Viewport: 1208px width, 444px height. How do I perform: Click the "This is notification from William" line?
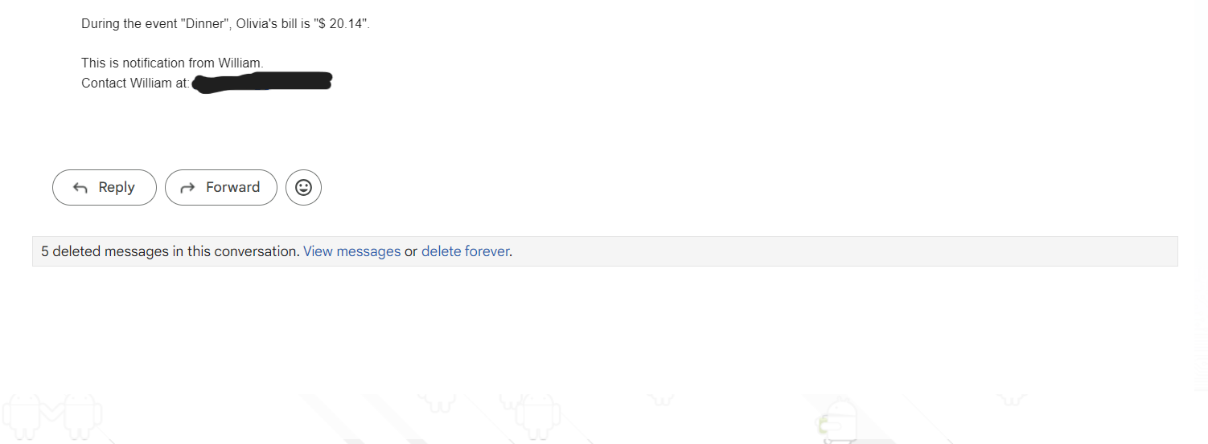pyautogui.click(x=172, y=63)
